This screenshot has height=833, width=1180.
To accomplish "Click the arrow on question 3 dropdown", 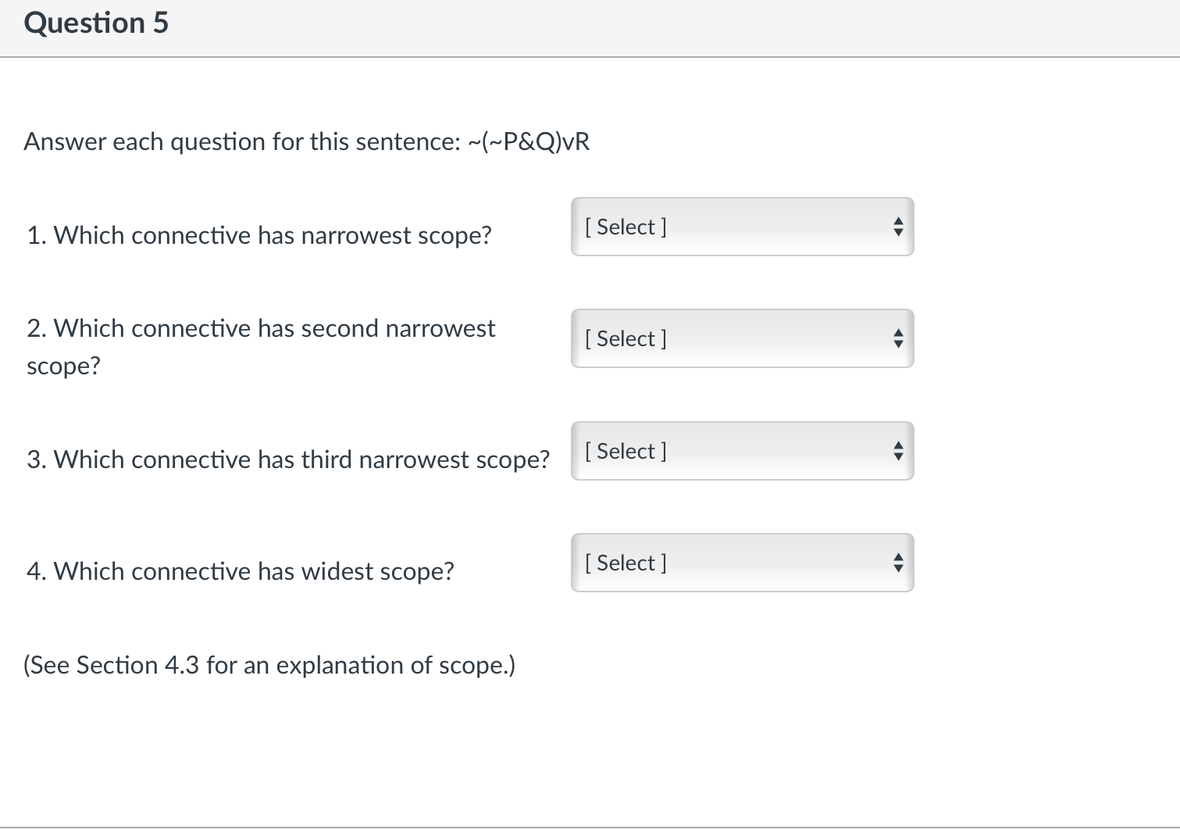I will pos(897,450).
